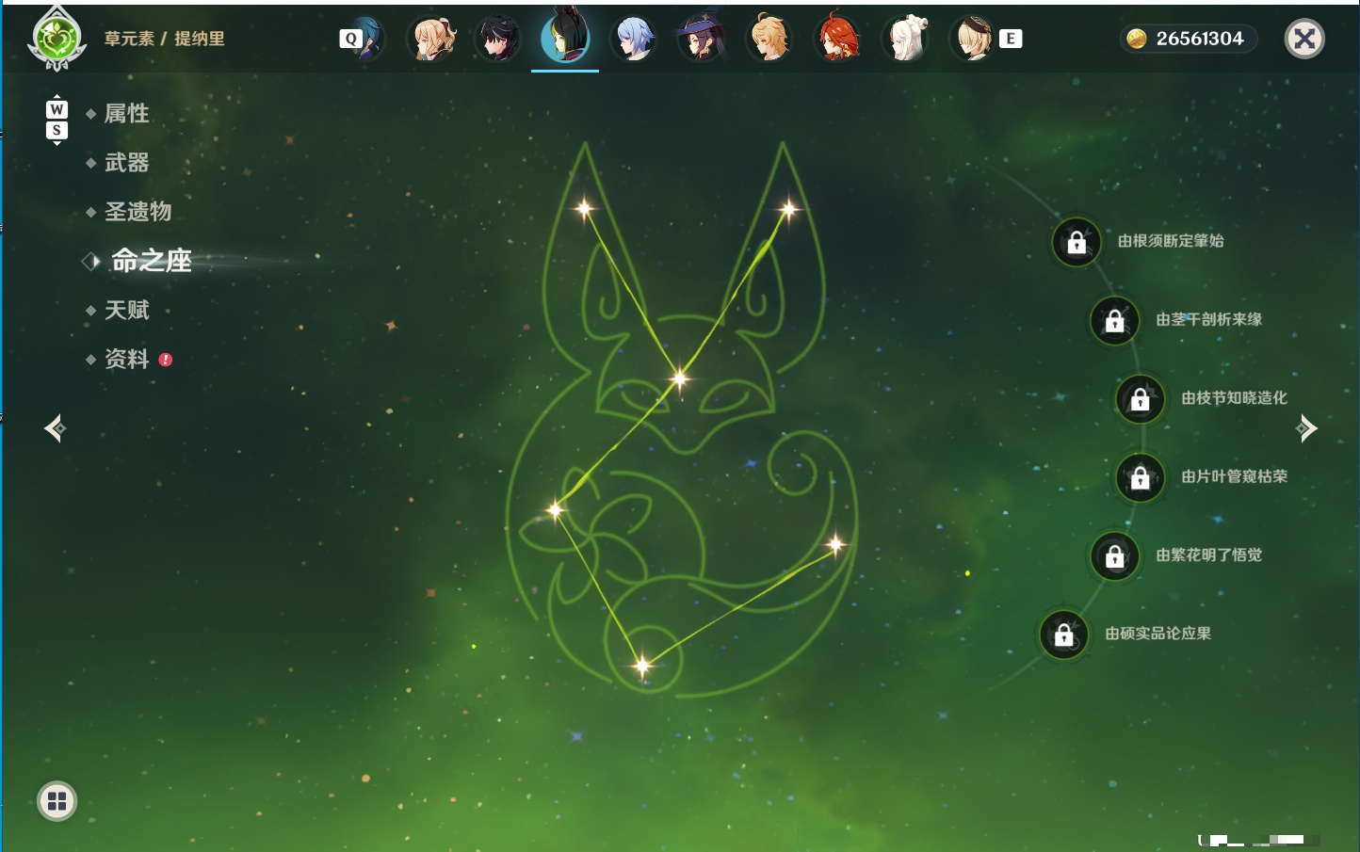Click the W/S key navigation indicator
The width and height of the screenshot is (1360, 852).
pos(57,120)
